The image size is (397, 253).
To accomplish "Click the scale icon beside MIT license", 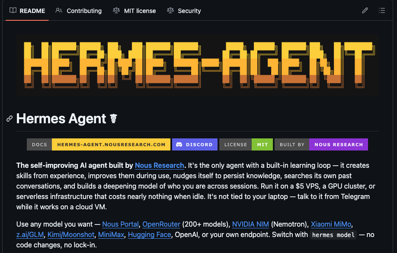I will 116,10.
